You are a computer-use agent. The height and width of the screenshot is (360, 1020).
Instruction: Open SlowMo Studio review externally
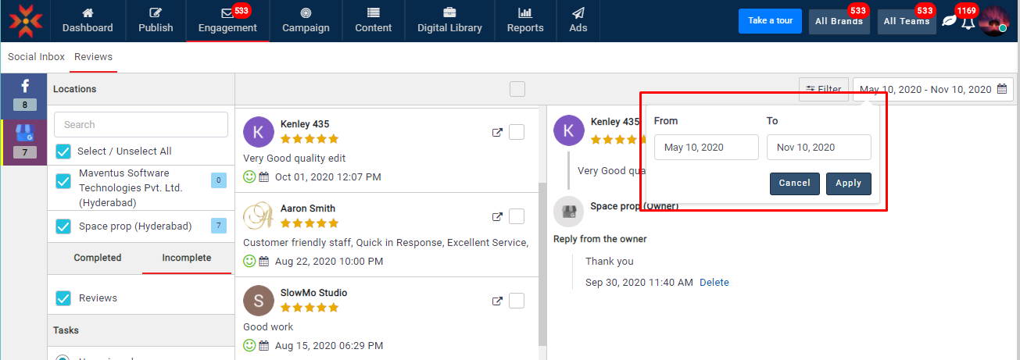coord(497,301)
